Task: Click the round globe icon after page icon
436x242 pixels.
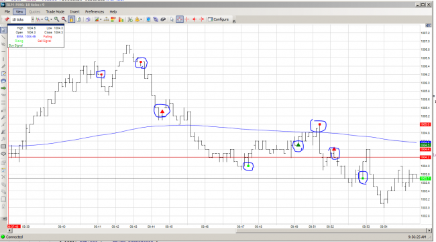Action: [88, 19]
